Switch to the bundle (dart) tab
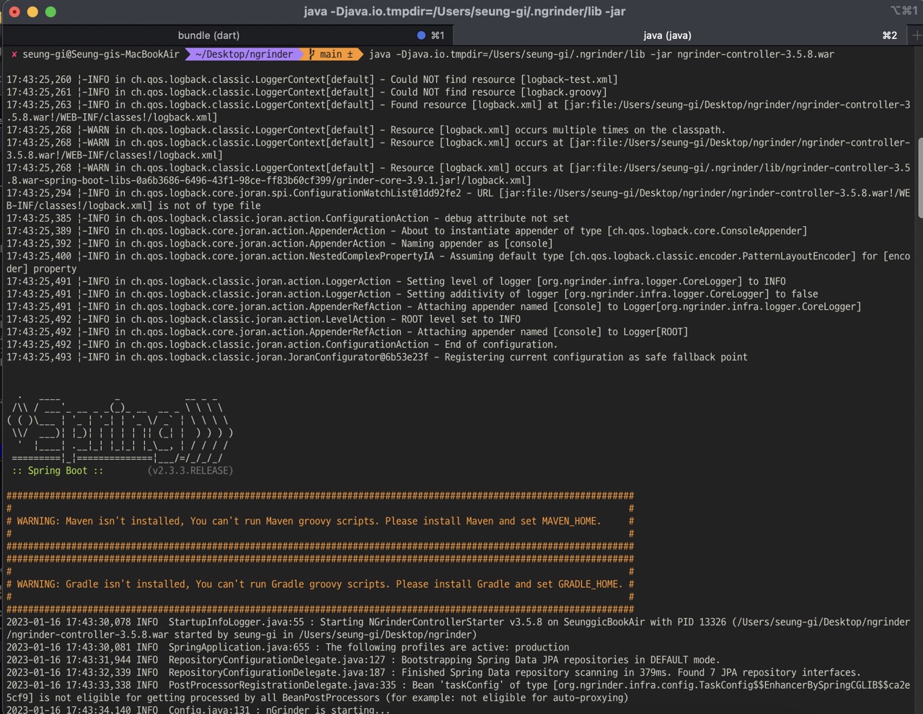 click(208, 35)
